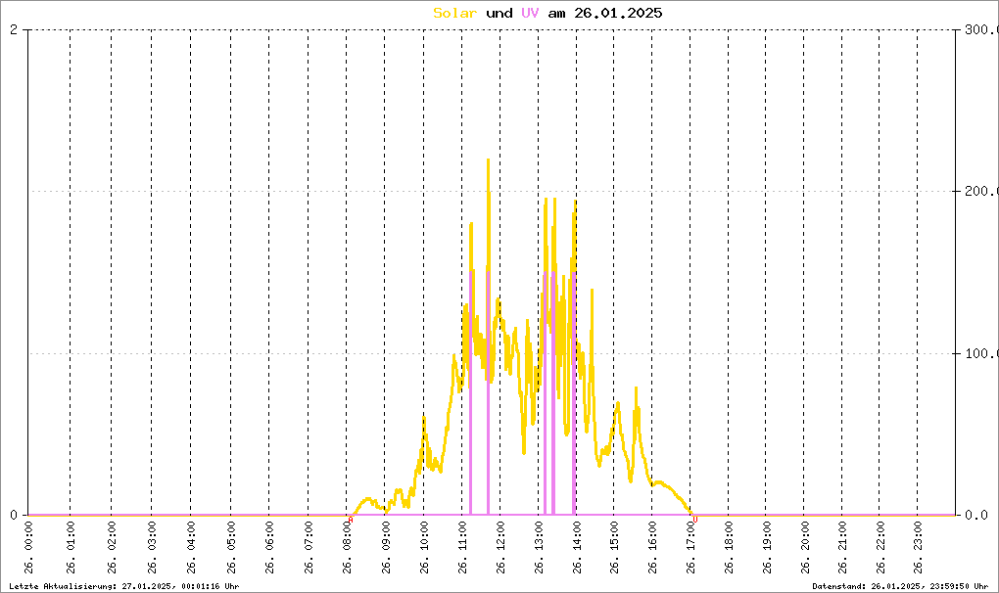The width and height of the screenshot is (999, 593).
Task: Click the x-axis label '26. 03:00'
Action: [152, 548]
